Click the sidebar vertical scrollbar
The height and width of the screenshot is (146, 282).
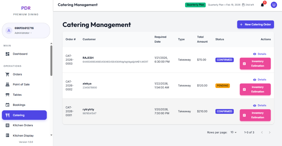pyautogui.click(x=51, y=60)
